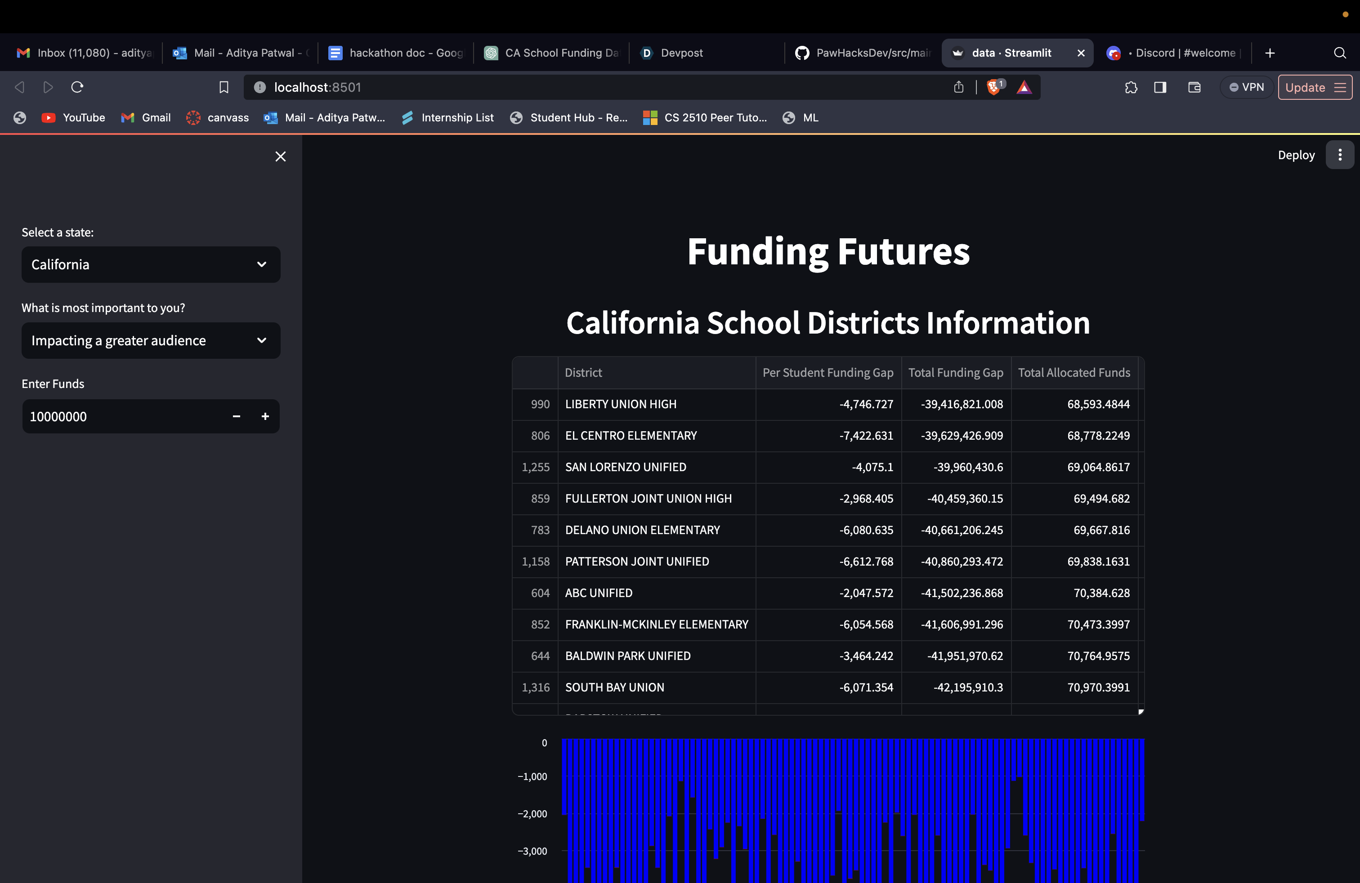
Task: Open the Brave Rewards triangle icon
Action: tap(1024, 87)
